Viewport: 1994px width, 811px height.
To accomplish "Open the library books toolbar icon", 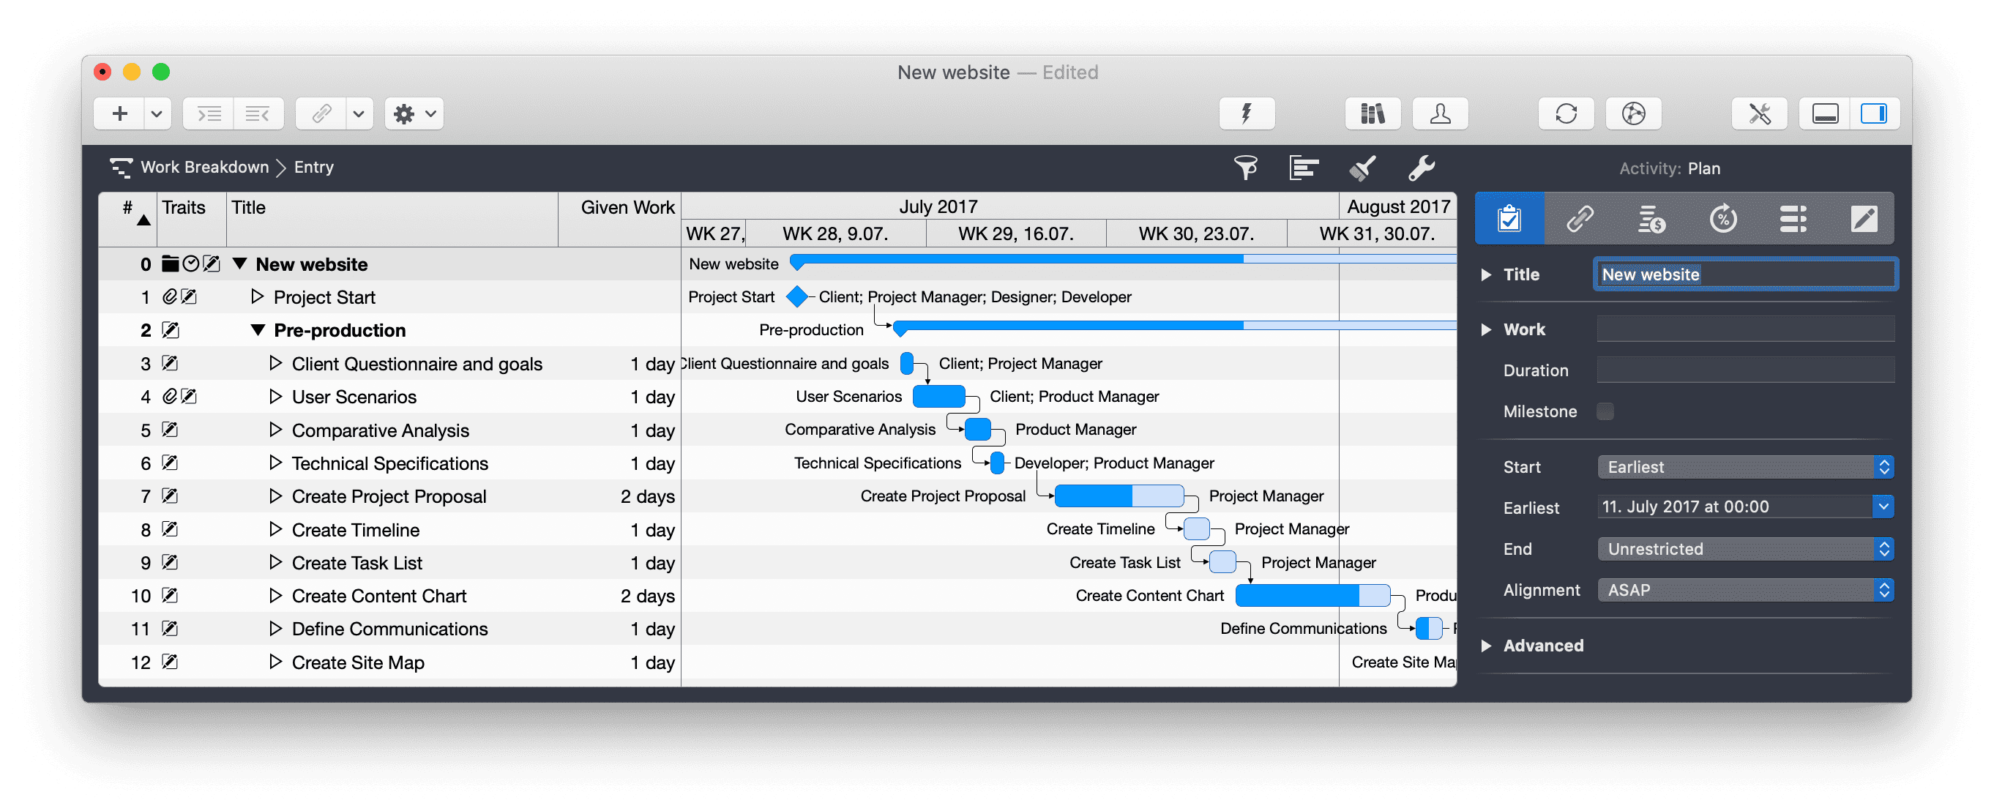I will 1373,114.
